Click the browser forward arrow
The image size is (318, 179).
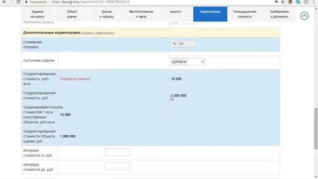pos(11,2)
